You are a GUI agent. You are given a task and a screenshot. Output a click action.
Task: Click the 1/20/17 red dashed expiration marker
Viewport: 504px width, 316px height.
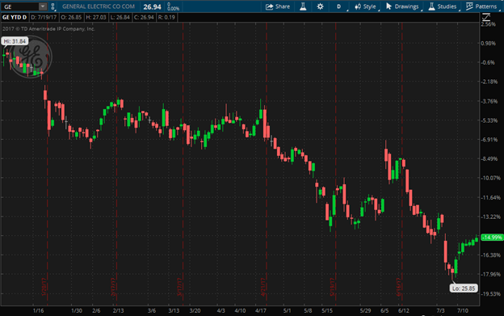44,288
